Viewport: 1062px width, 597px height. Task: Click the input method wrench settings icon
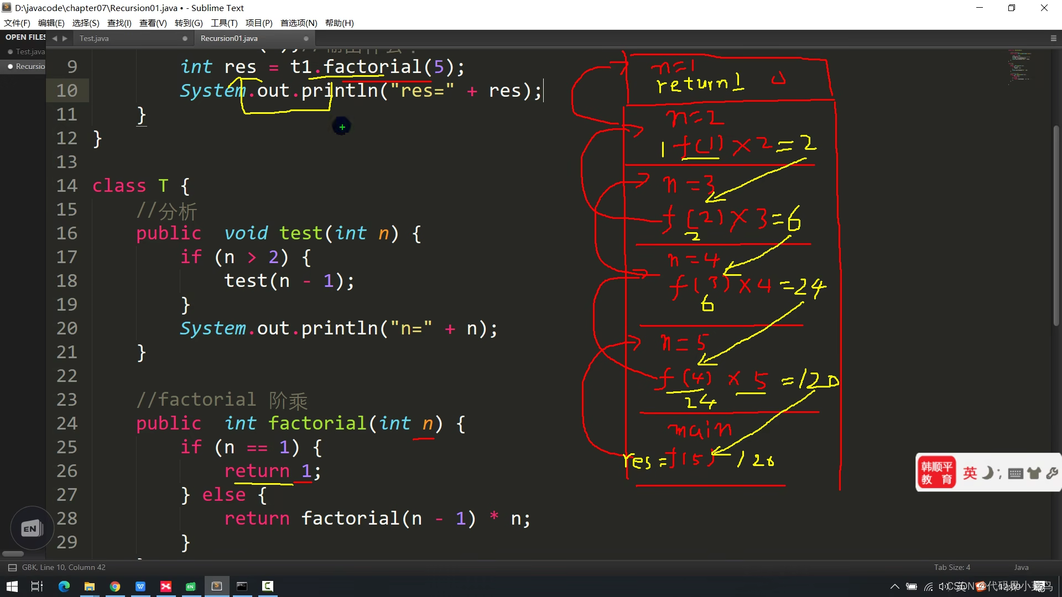(x=1052, y=473)
